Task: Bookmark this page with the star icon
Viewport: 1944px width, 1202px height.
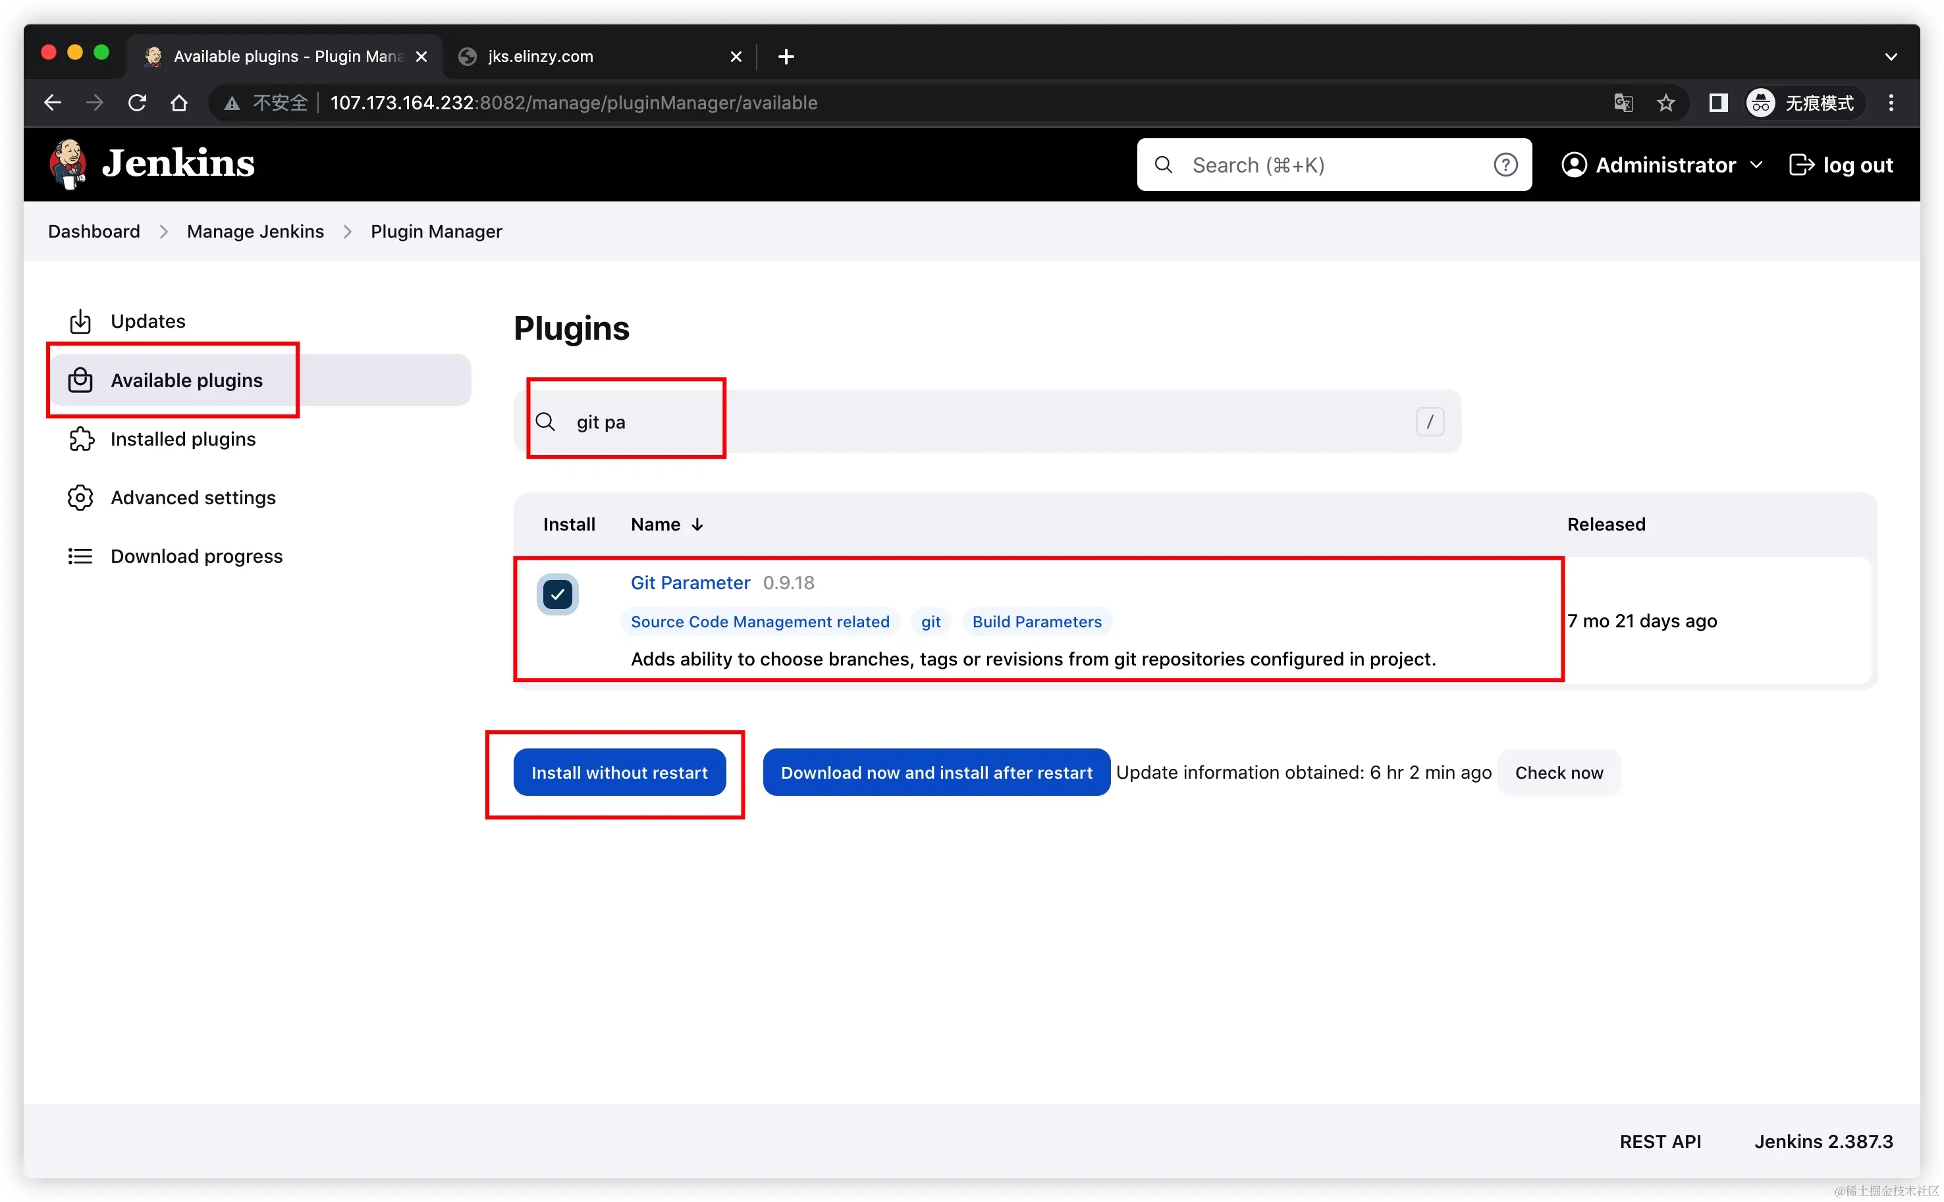Action: tap(1665, 103)
